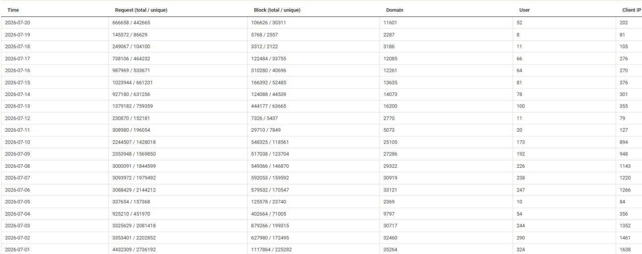This screenshot has width=642, height=254.
Task: Select the 2026-07-20 date cell
Action: point(17,22)
